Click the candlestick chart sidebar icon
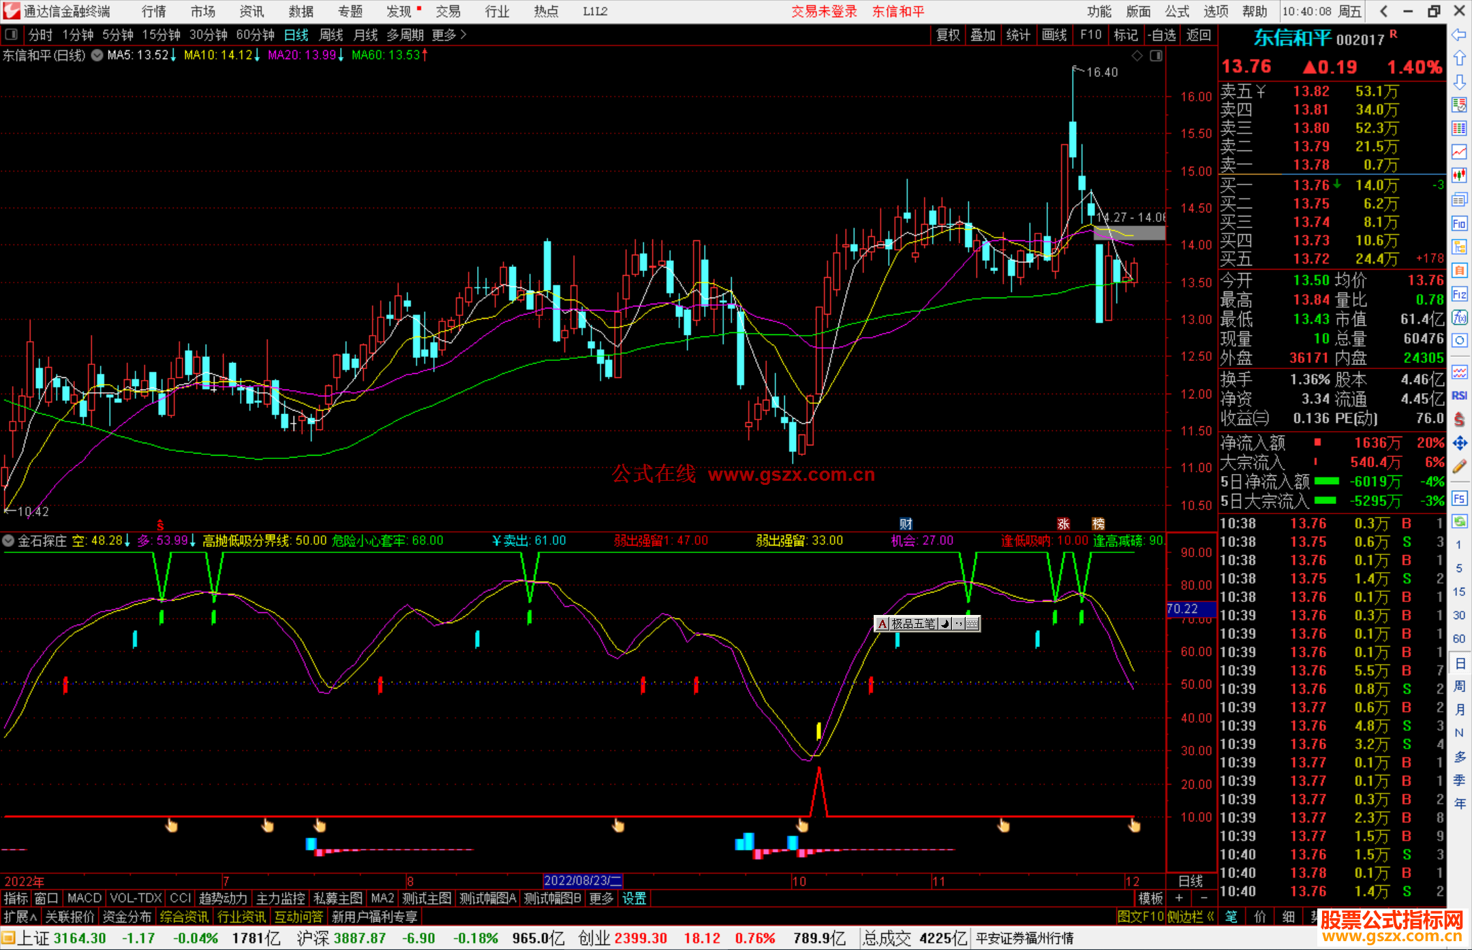 pyautogui.click(x=1459, y=174)
